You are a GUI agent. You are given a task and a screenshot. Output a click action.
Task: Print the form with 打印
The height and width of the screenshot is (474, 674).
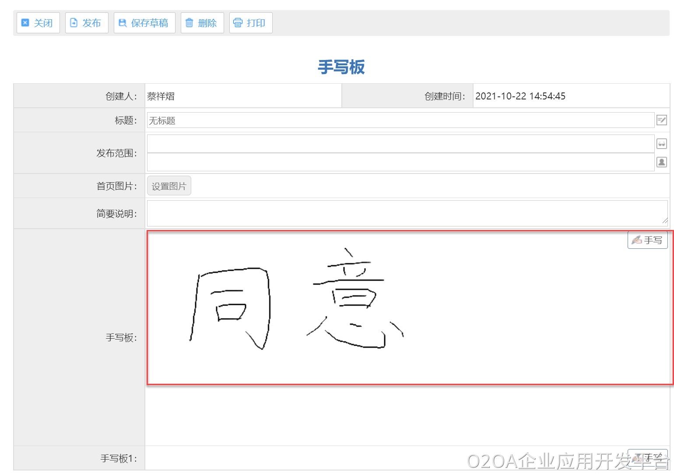click(x=250, y=23)
